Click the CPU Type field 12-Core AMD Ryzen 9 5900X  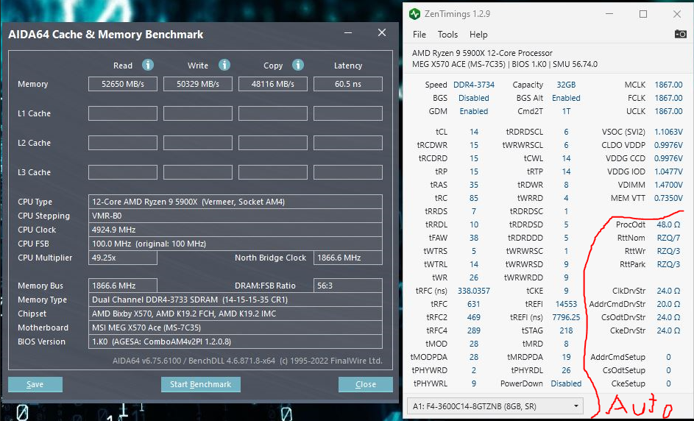point(236,202)
